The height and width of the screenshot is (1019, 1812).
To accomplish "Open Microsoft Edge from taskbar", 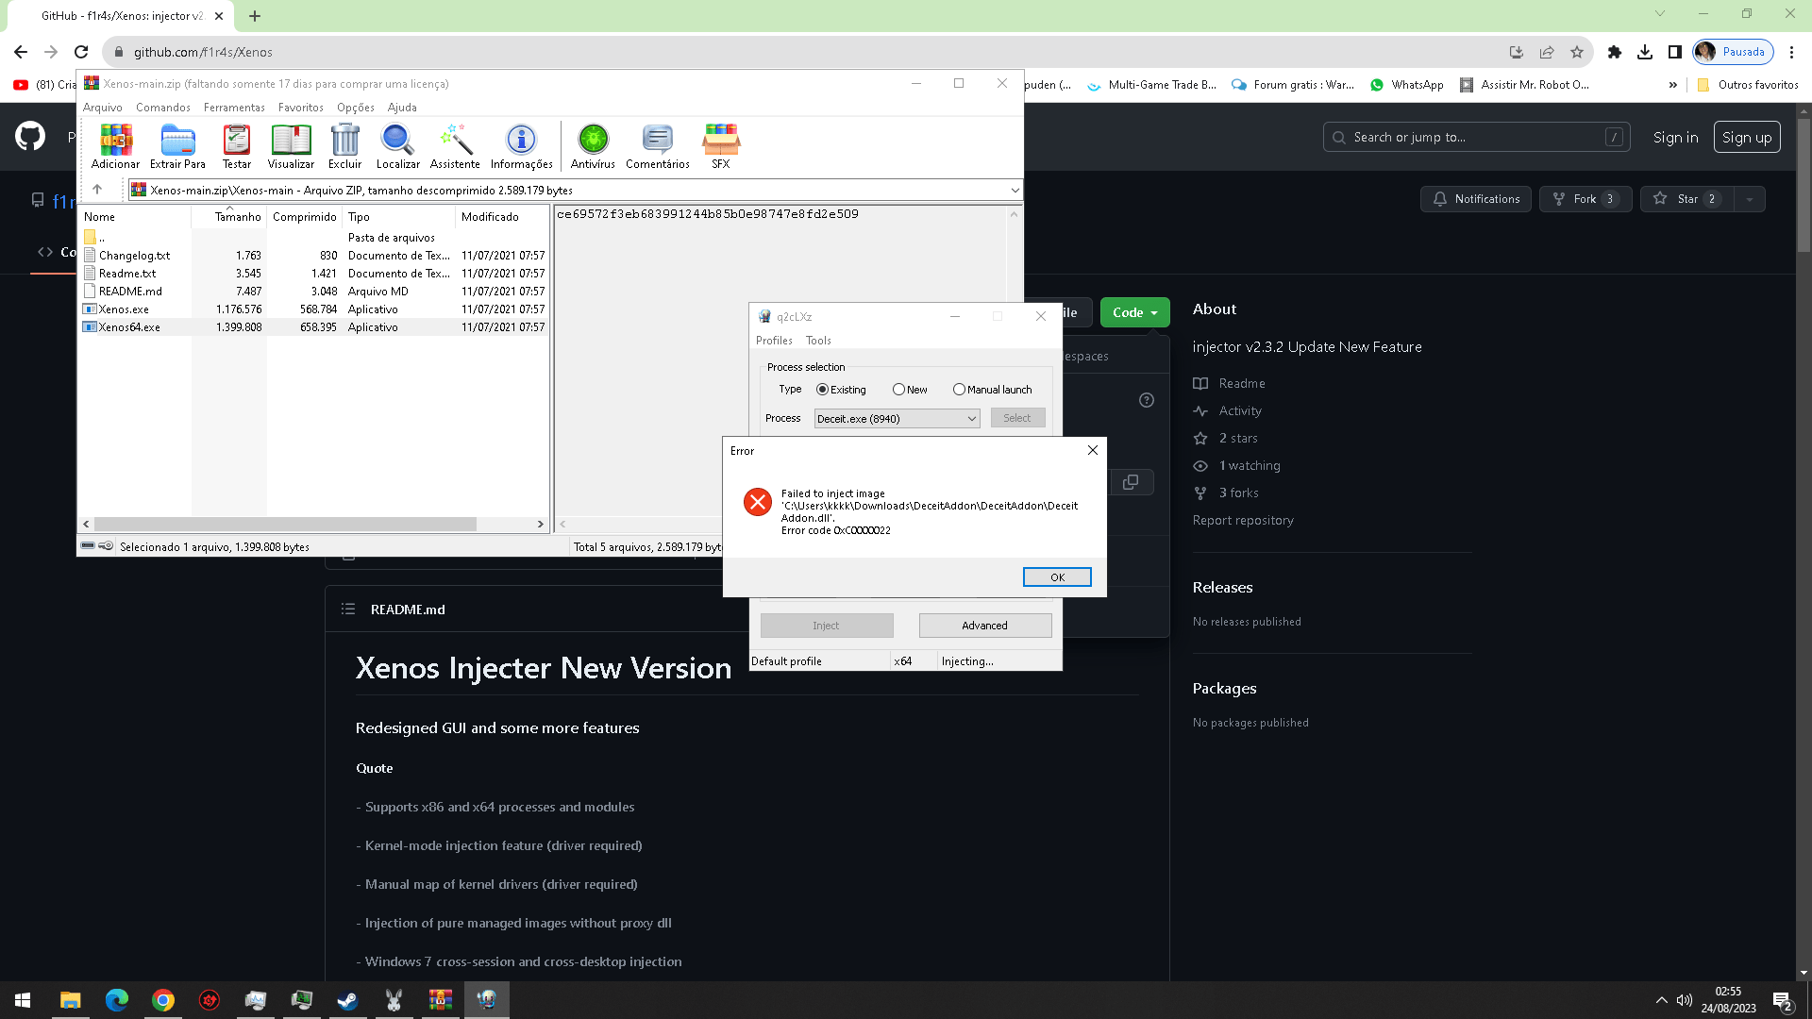I will [x=117, y=1000].
